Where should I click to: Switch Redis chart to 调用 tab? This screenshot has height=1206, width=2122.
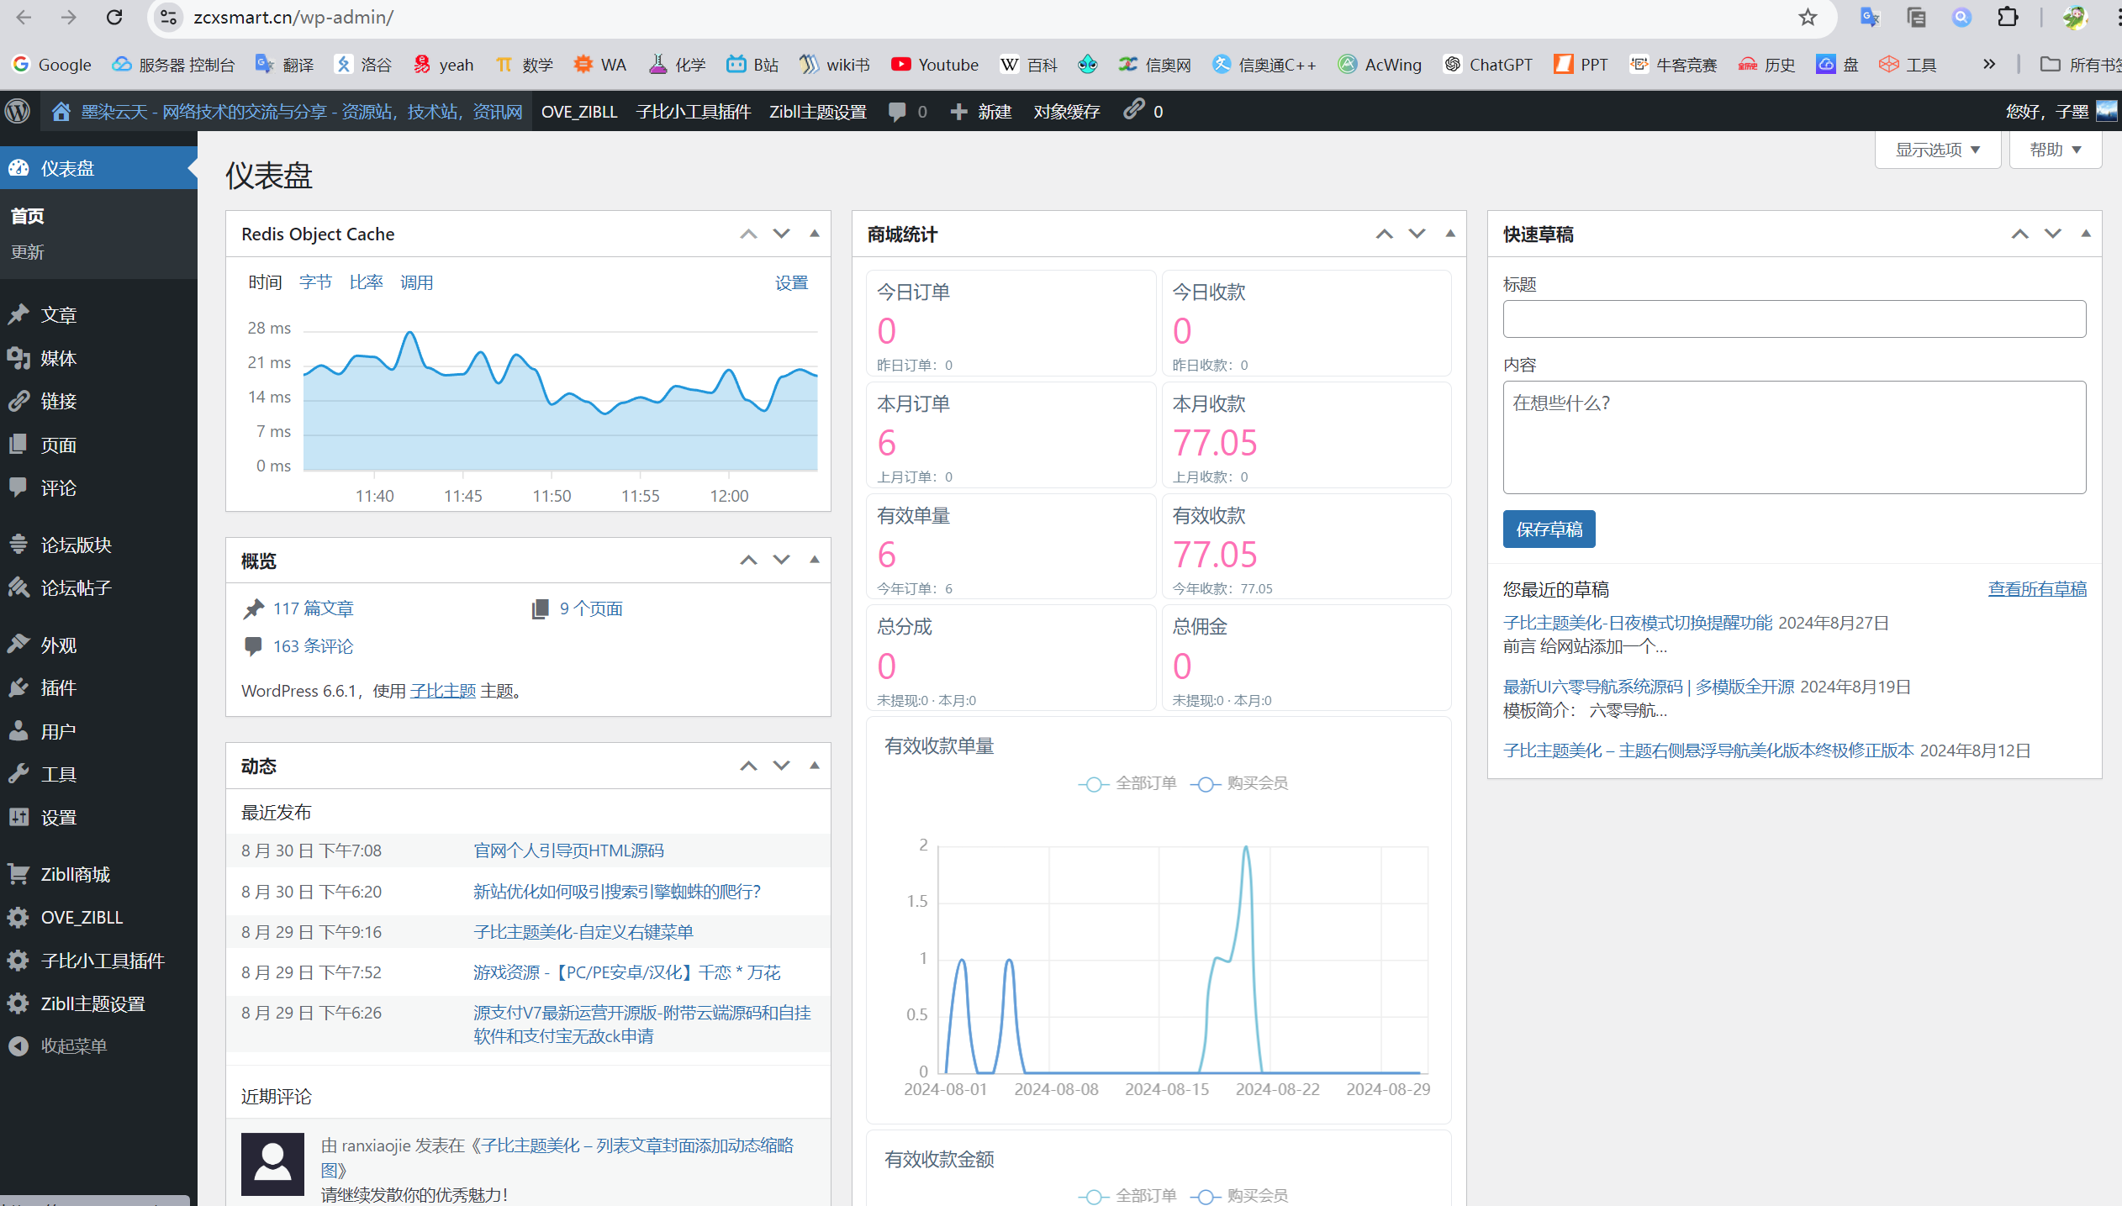pyautogui.click(x=416, y=282)
